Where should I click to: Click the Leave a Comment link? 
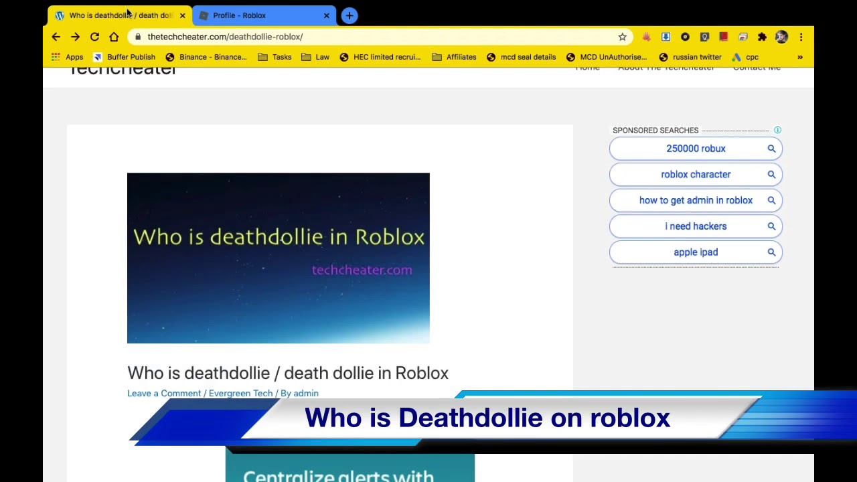(164, 394)
